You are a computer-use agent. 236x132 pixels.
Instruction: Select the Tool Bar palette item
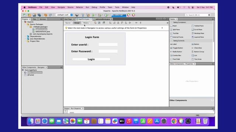tap(174, 33)
